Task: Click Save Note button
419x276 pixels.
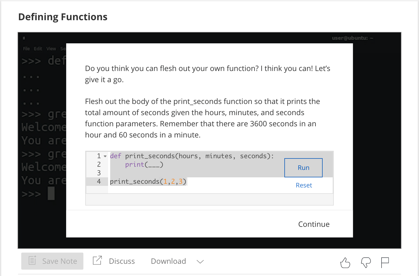Action: point(52,261)
